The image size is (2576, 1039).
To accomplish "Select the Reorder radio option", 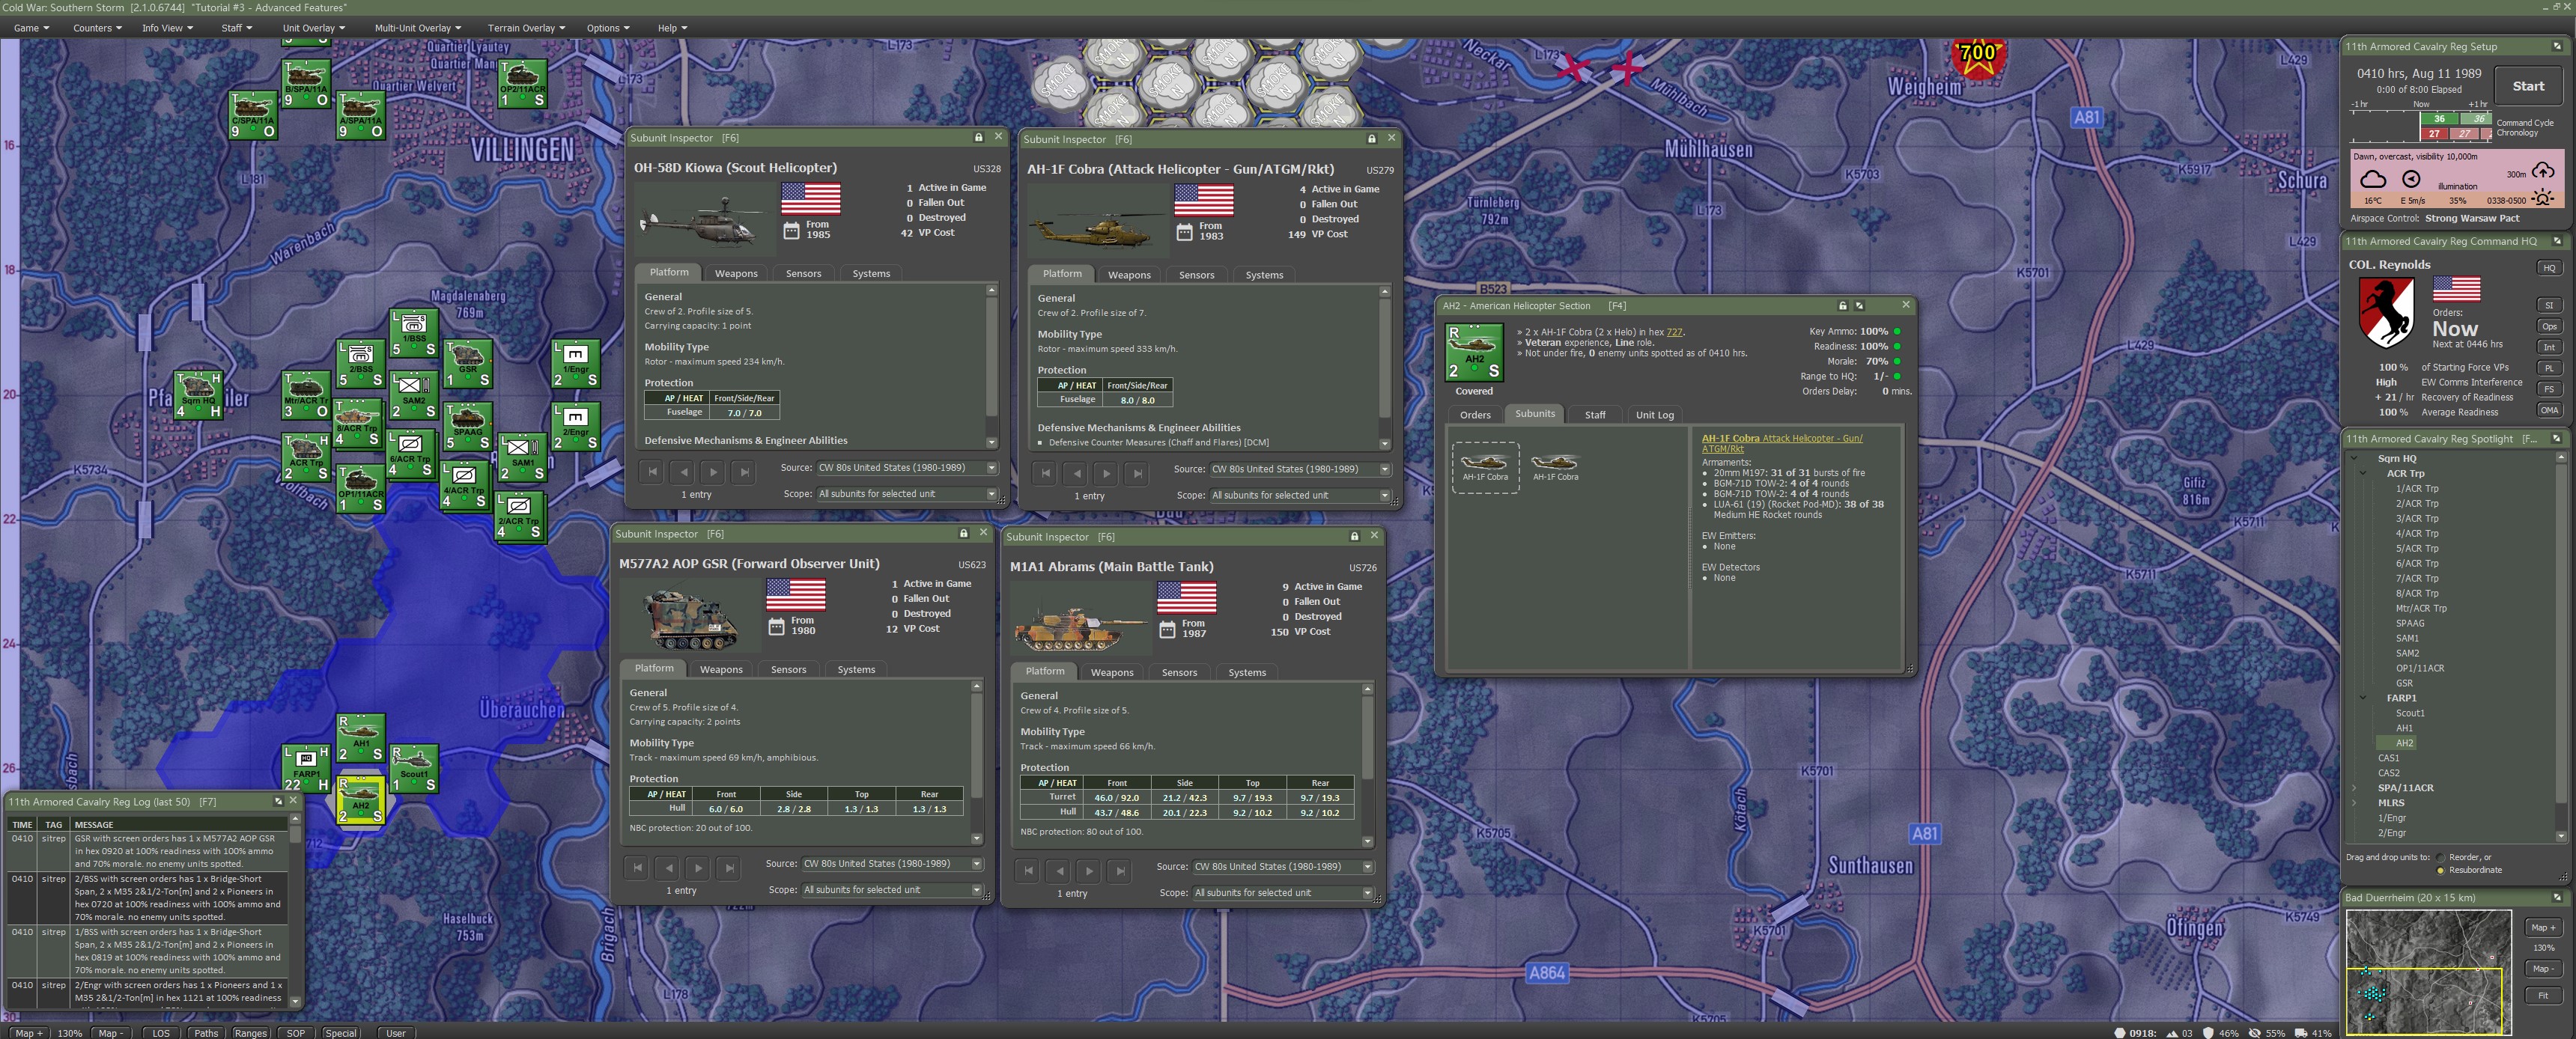I will (x=2441, y=857).
